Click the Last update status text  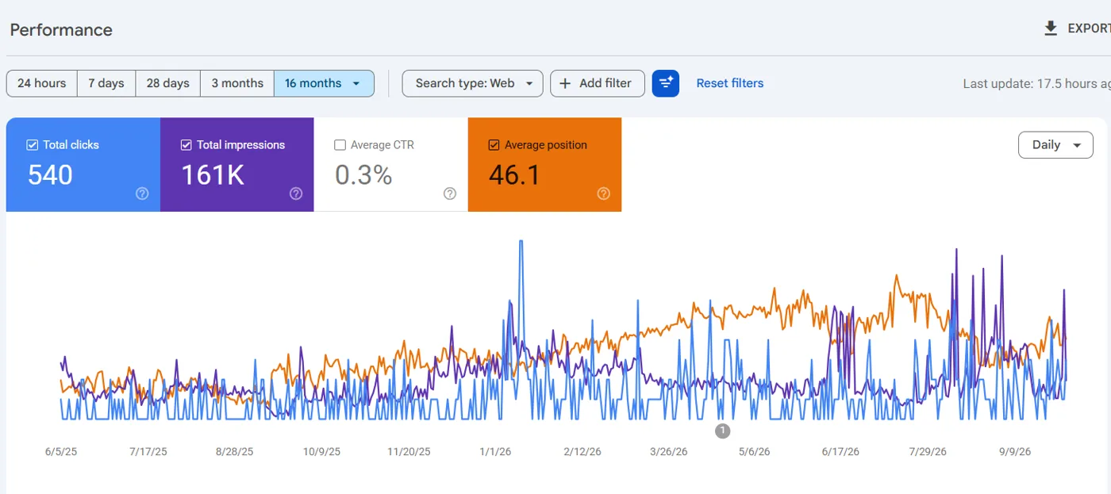(1036, 83)
